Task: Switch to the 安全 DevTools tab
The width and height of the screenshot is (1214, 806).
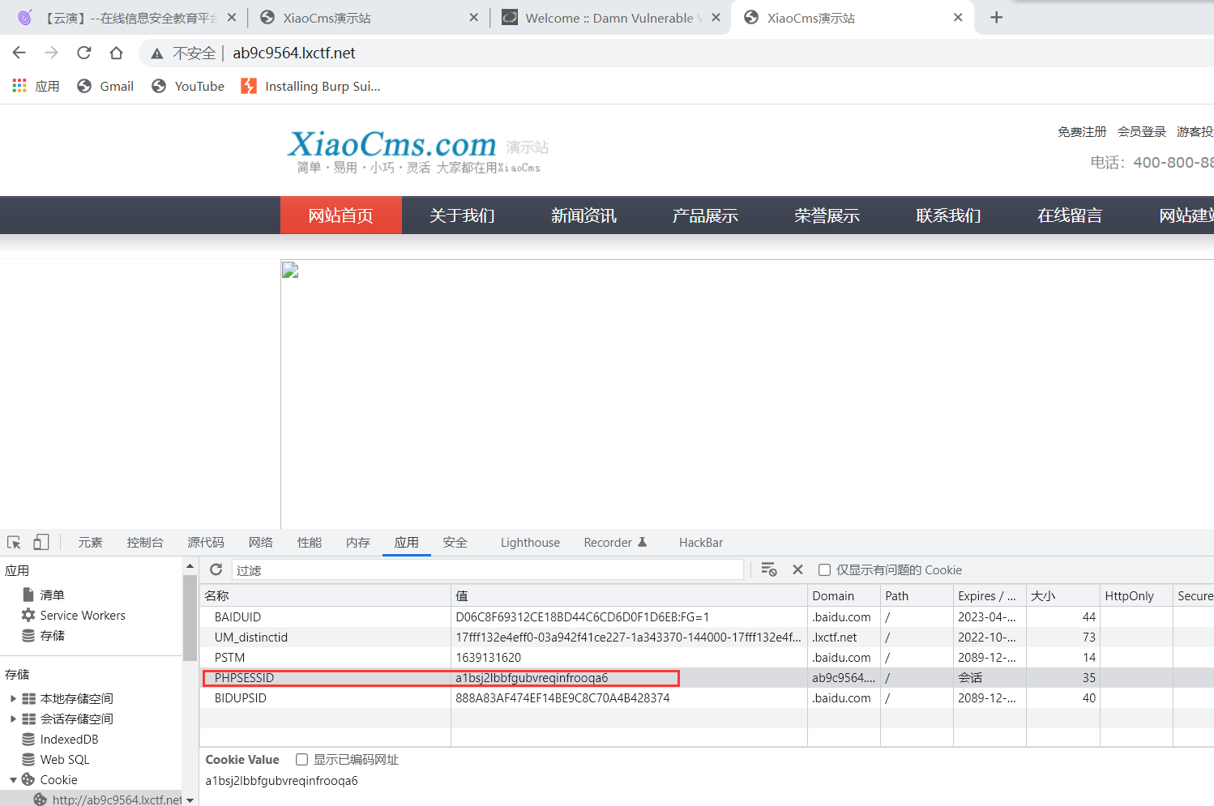Action: (x=455, y=543)
